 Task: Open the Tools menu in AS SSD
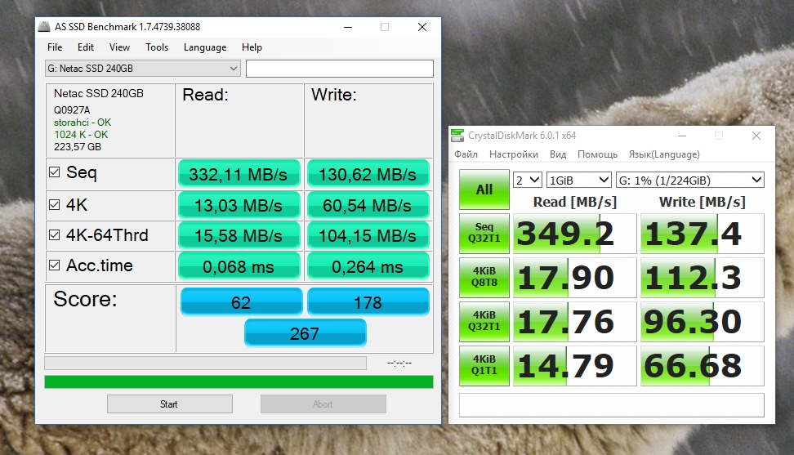pos(157,47)
